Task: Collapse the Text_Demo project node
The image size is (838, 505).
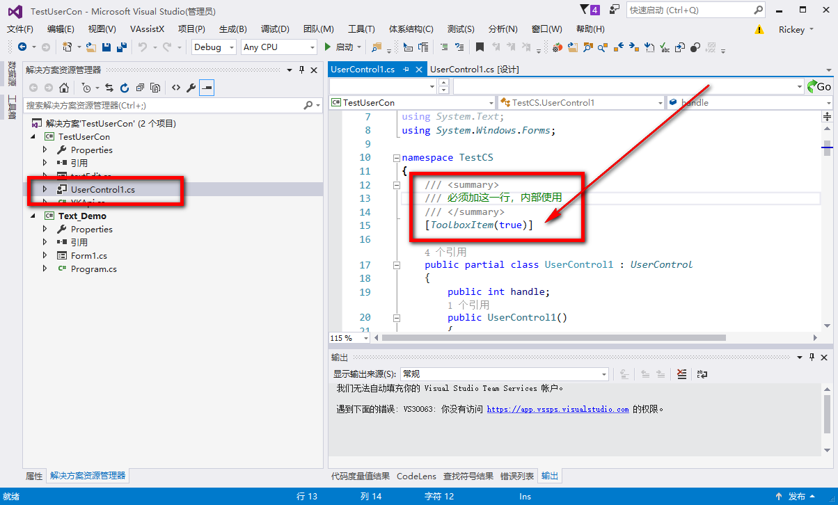Action: click(x=33, y=216)
